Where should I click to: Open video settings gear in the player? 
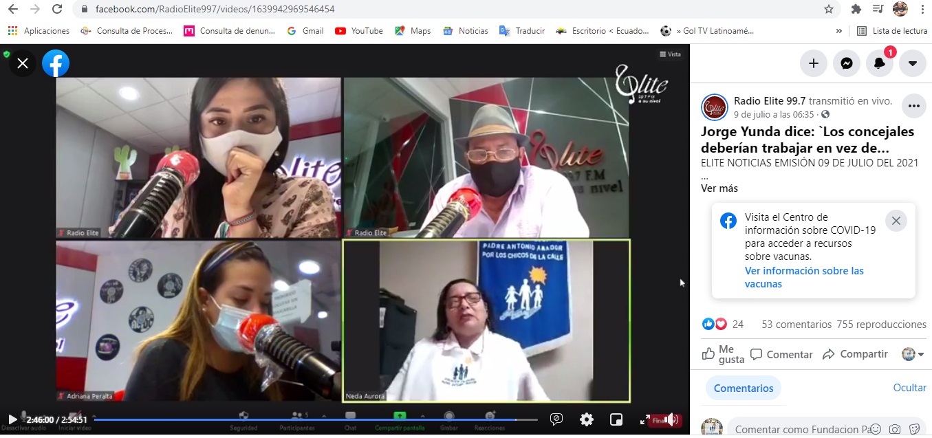586,419
